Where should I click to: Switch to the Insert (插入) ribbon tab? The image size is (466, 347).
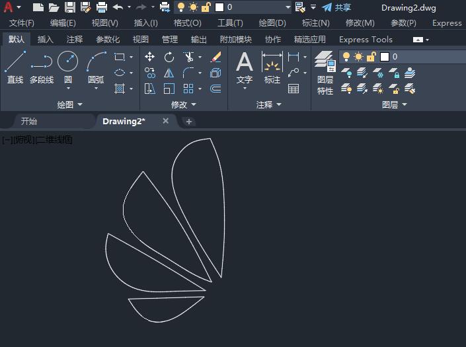pos(45,39)
